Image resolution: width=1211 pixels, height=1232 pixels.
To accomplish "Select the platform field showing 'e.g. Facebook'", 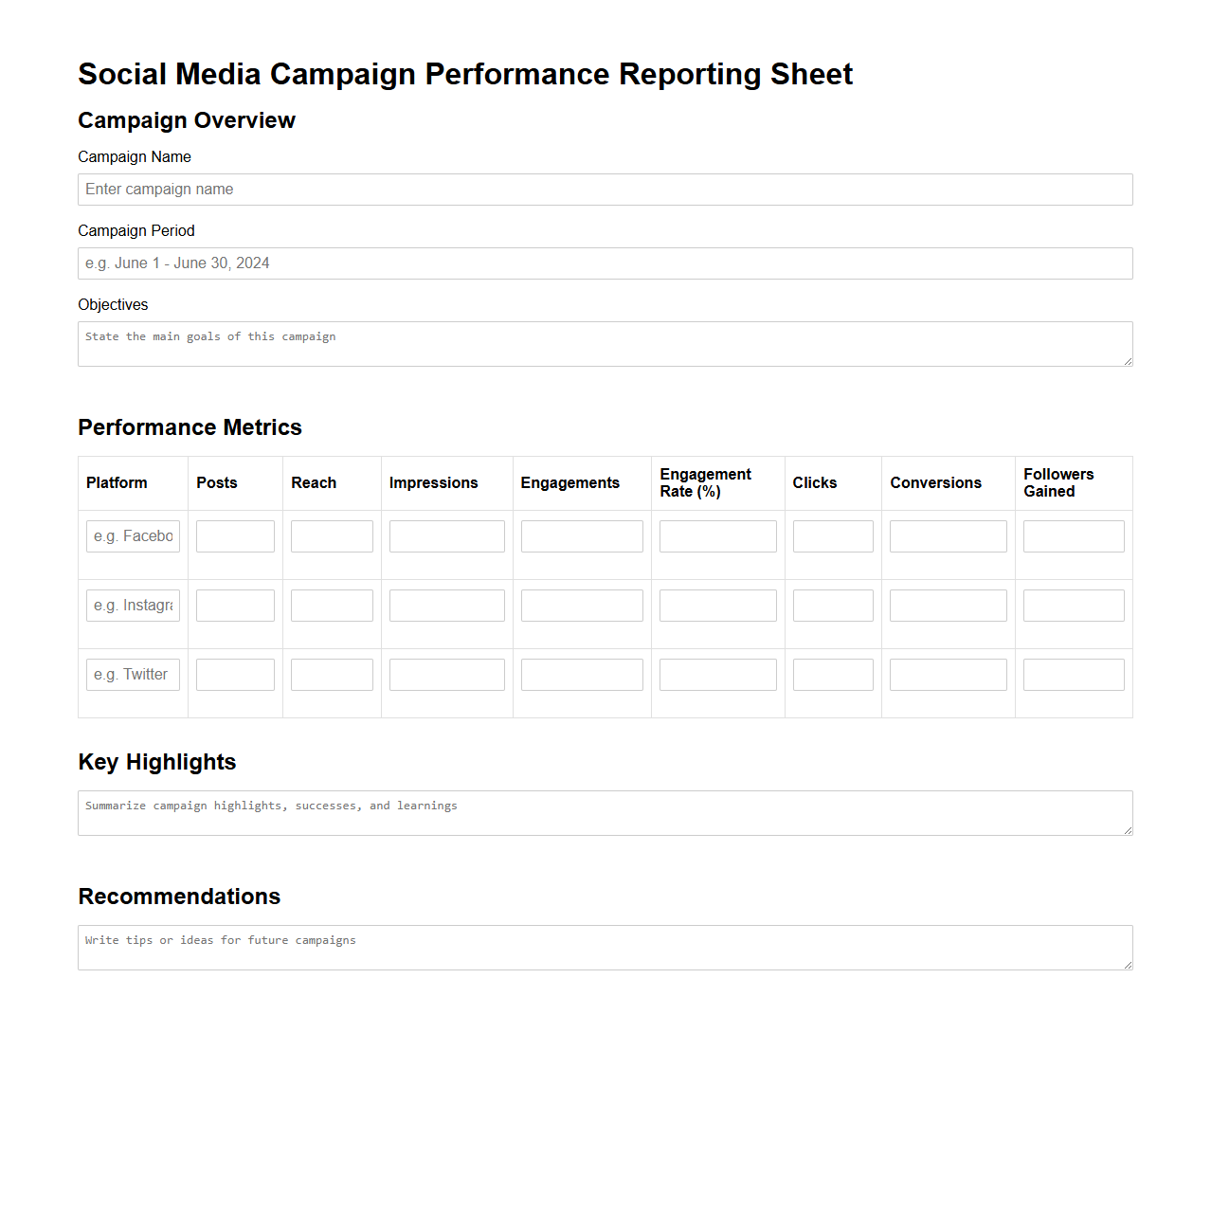I will pos(133,535).
